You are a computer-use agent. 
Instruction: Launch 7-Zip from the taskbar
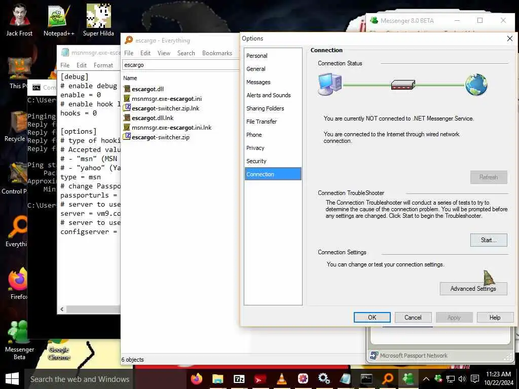(239, 379)
